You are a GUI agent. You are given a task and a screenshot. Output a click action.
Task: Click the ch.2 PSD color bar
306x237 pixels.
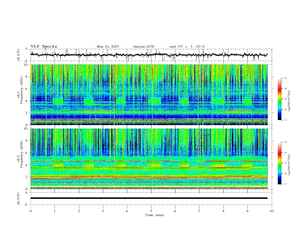(x=279, y=163)
